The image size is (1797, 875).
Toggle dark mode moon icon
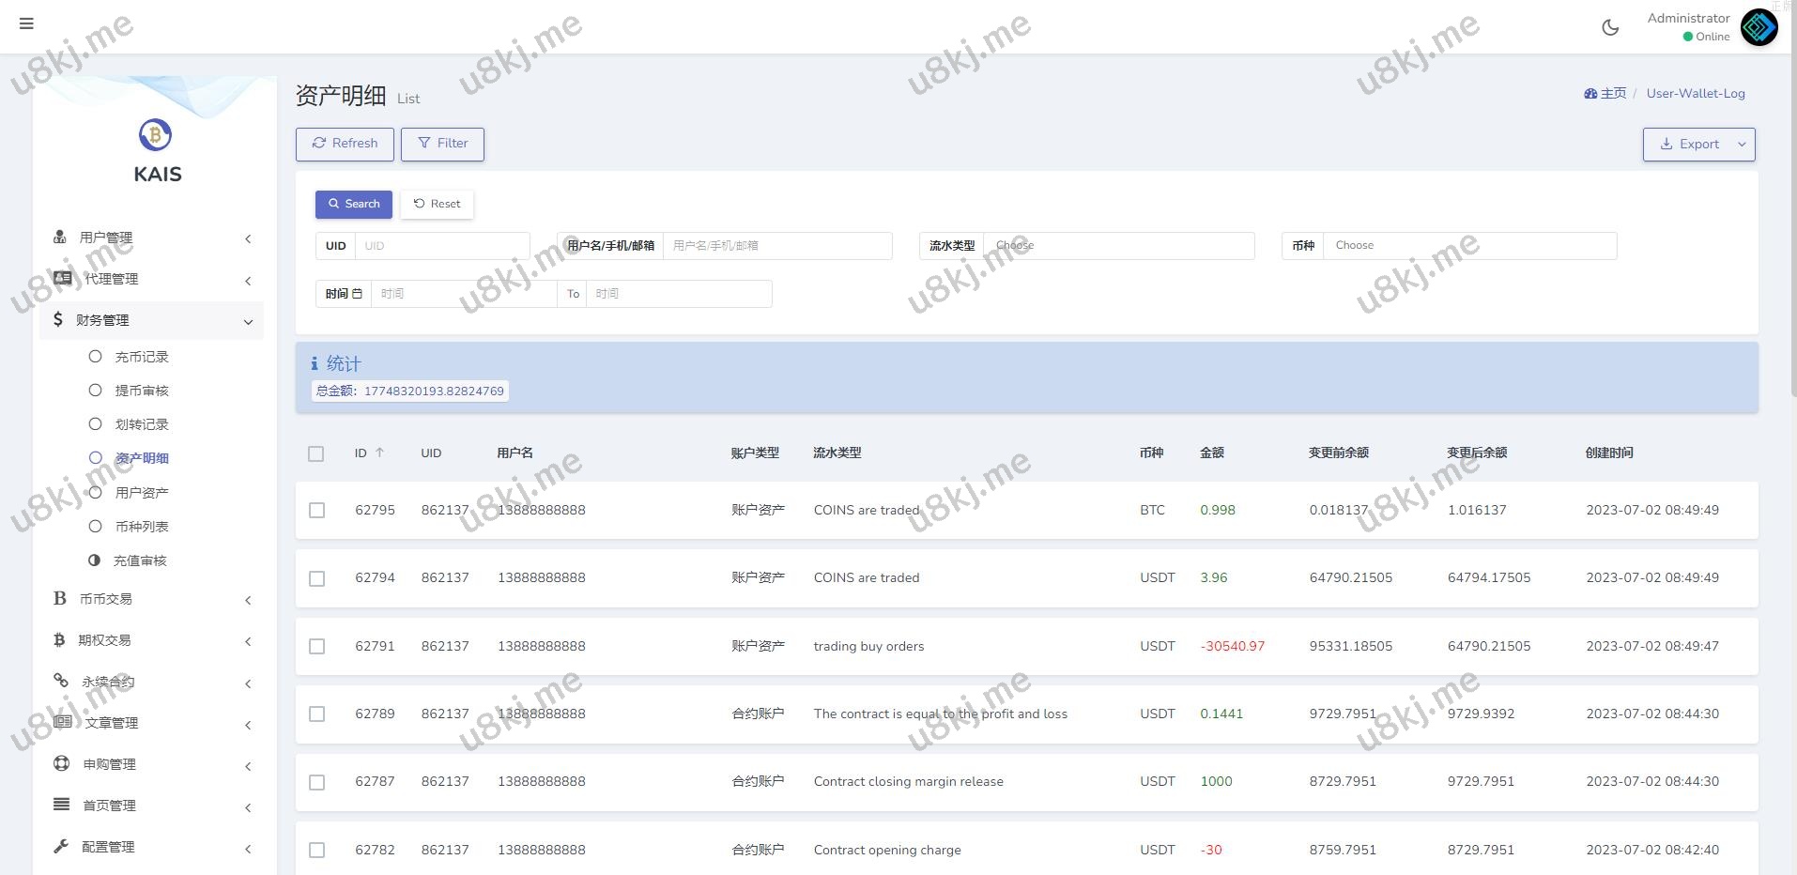tap(1610, 27)
